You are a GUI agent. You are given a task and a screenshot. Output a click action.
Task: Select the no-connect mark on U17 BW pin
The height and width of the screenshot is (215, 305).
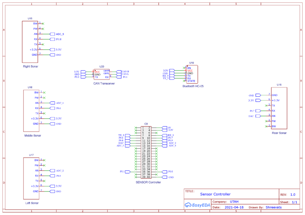click(44, 160)
